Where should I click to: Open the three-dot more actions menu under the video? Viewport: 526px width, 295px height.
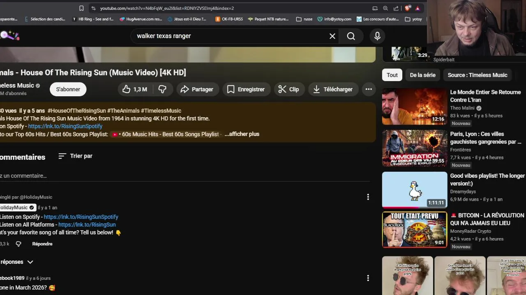369,89
